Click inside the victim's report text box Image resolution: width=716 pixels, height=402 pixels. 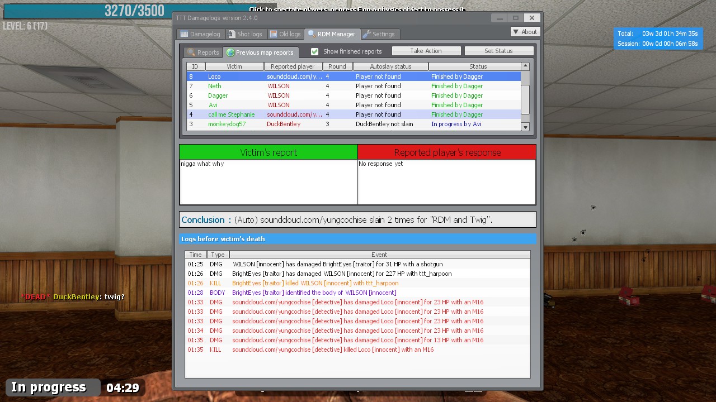coord(268,182)
